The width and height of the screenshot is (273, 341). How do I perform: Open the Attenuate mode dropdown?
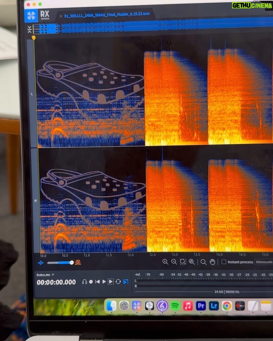pos(264,262)
